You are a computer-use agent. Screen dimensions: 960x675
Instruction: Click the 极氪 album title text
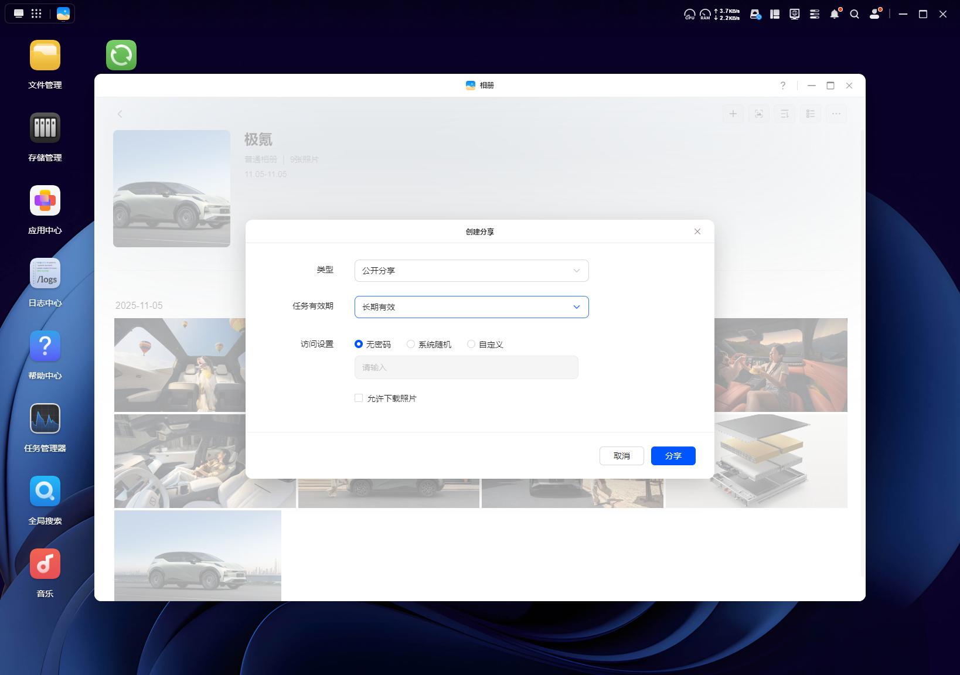(258, 139)
